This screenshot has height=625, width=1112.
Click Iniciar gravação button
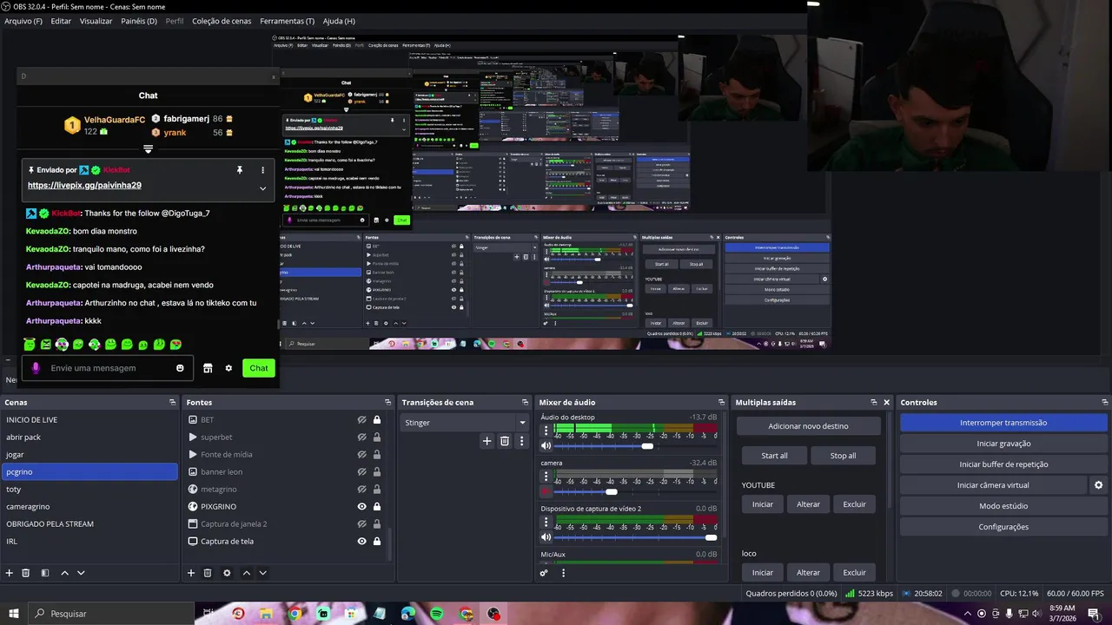point(1003,444)
